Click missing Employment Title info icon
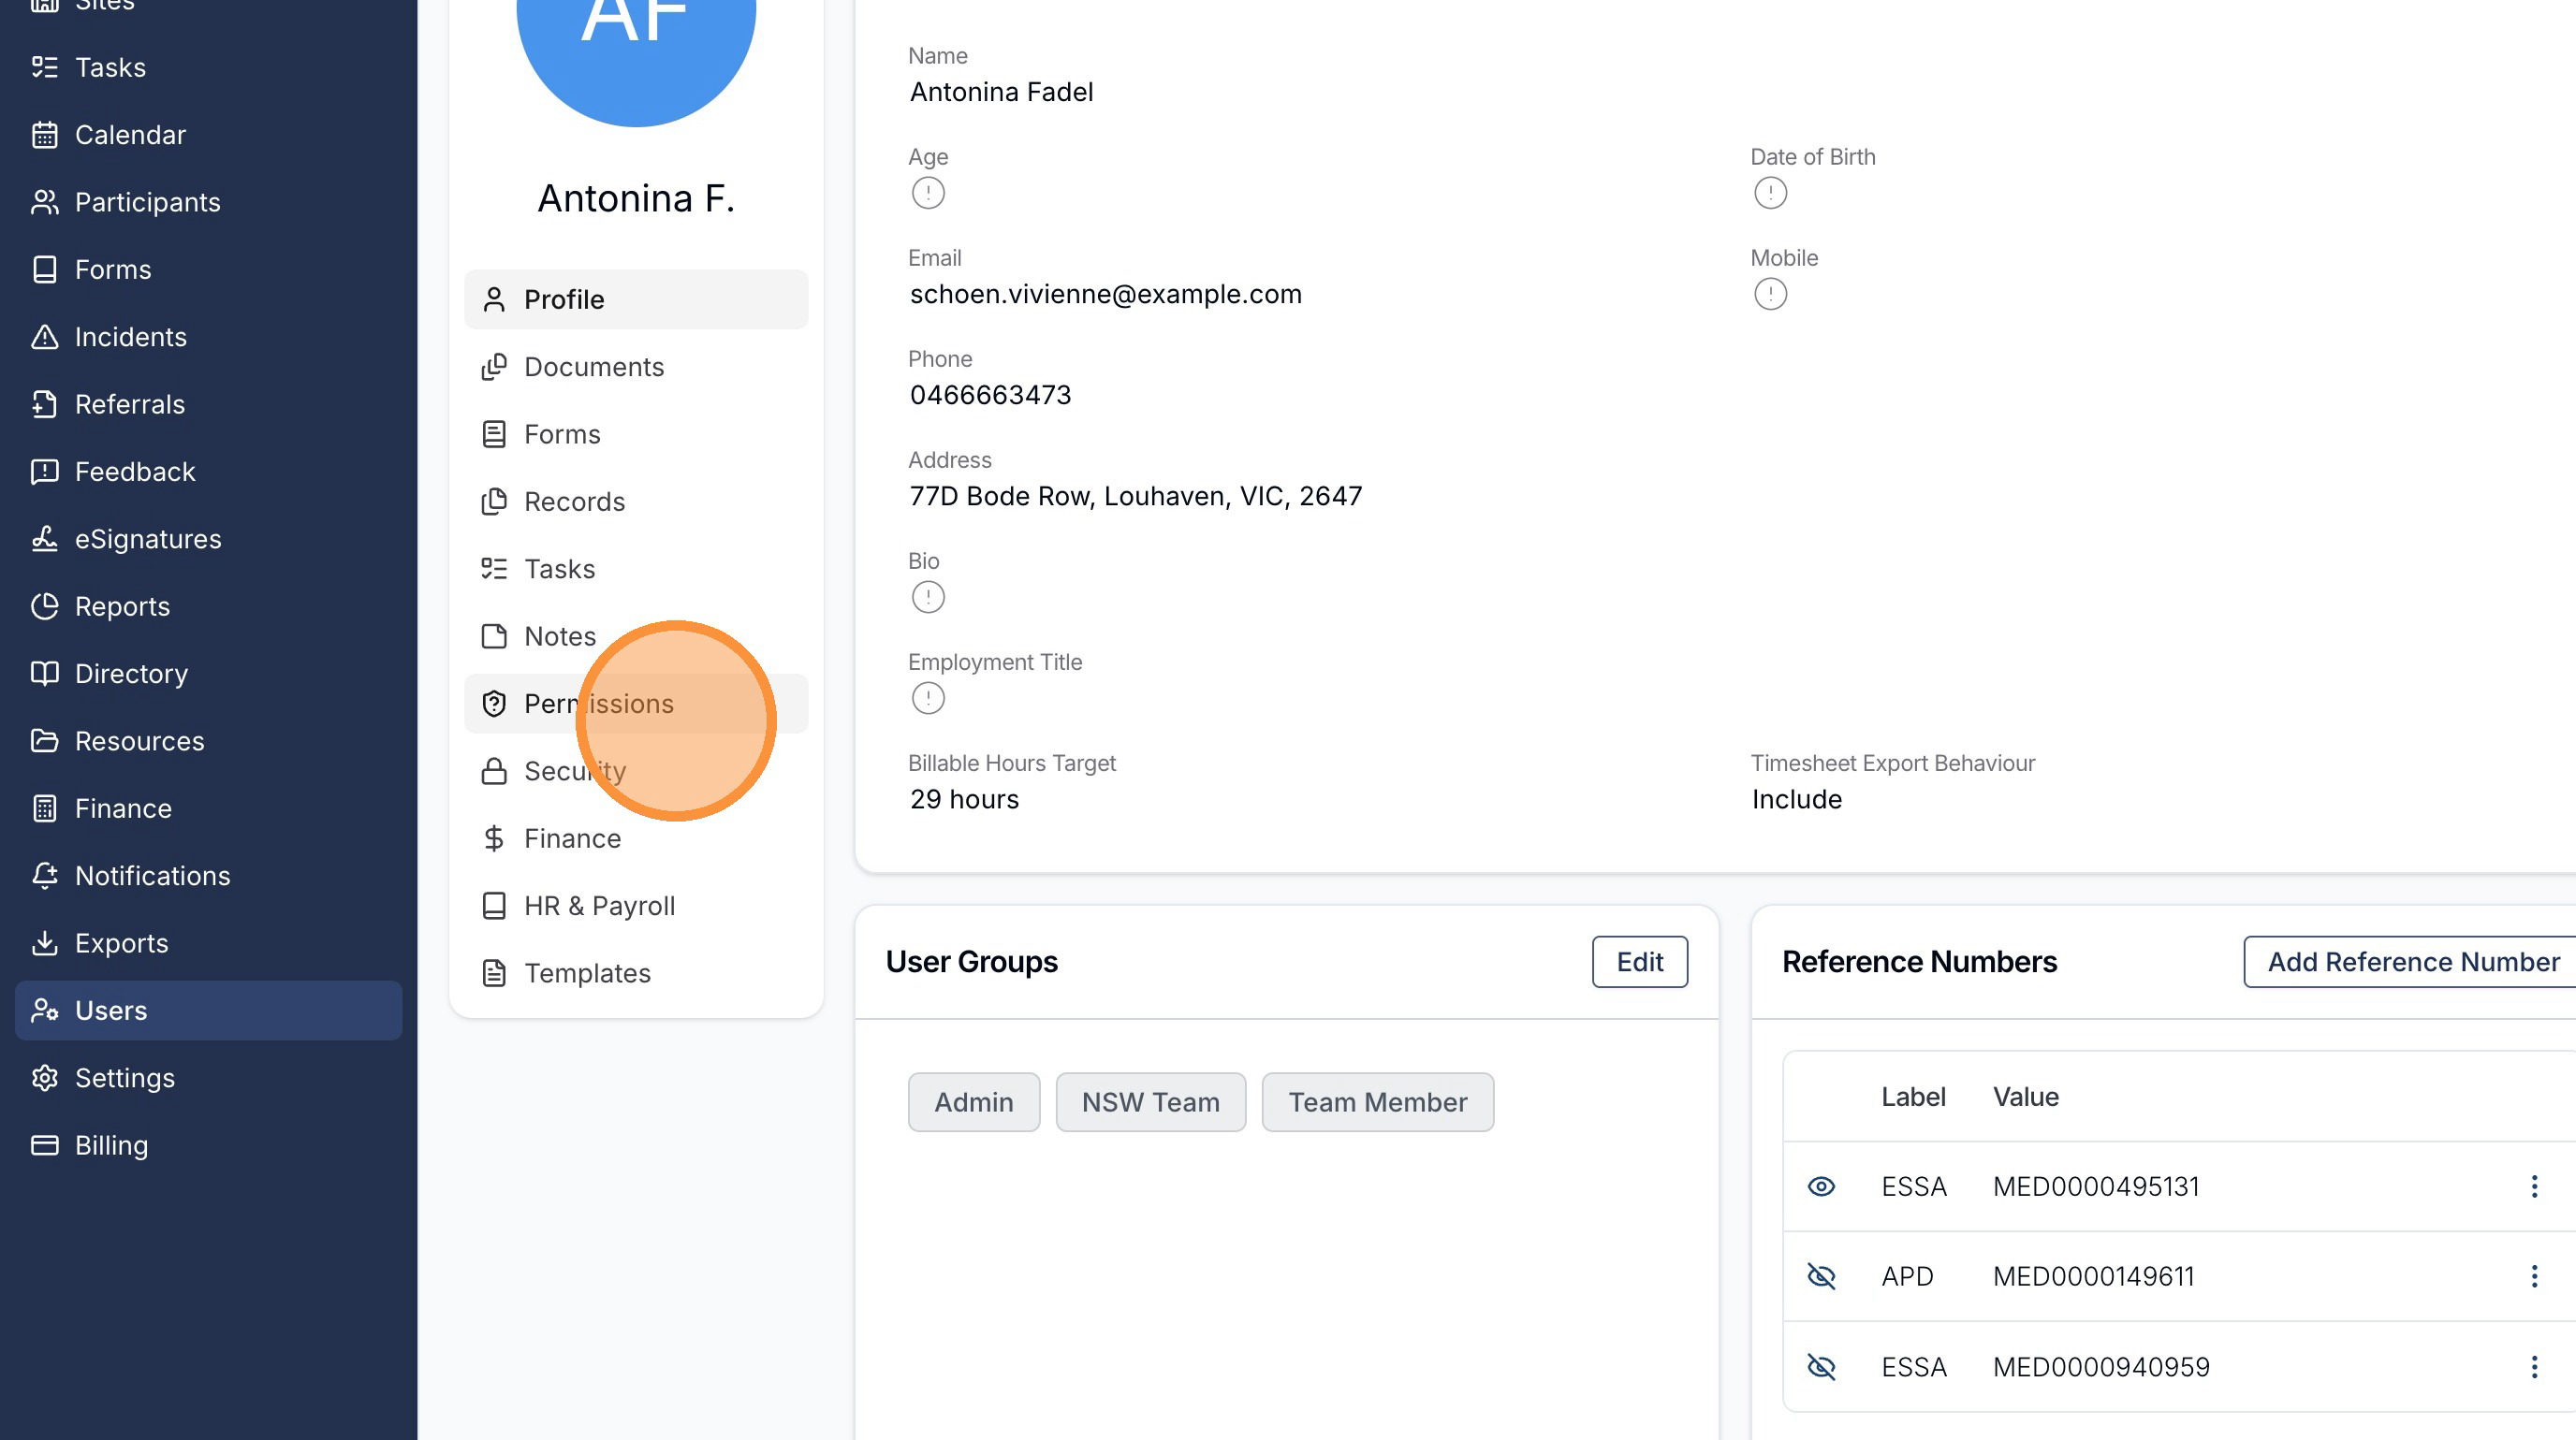 928,699
